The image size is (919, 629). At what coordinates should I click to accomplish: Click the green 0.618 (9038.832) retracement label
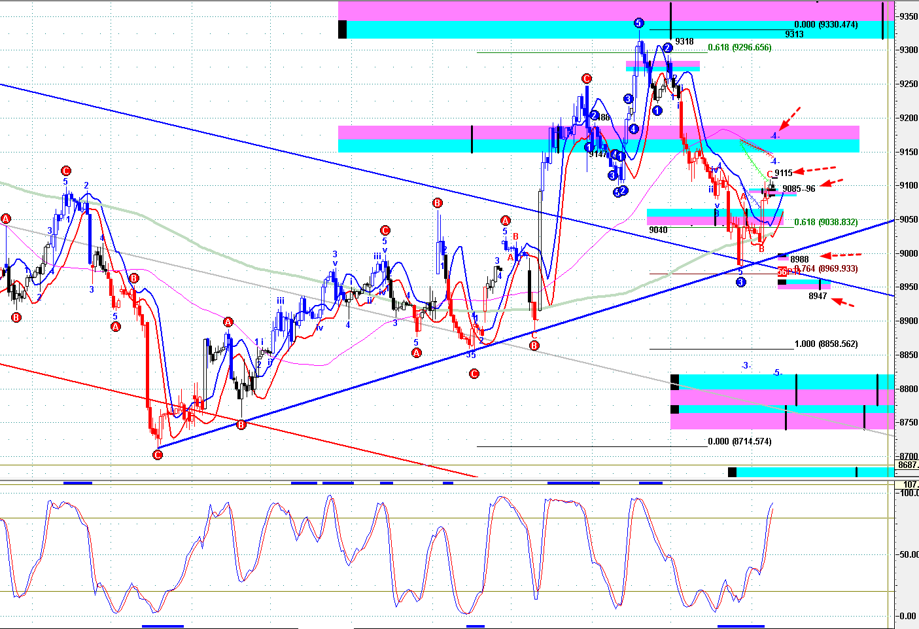point(825,223)
